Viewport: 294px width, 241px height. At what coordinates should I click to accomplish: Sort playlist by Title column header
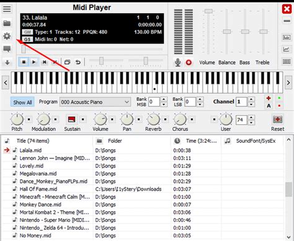(48, 141)
